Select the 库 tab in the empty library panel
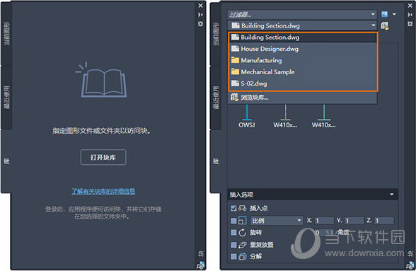The image size is (416, 271). click(7, 161)
